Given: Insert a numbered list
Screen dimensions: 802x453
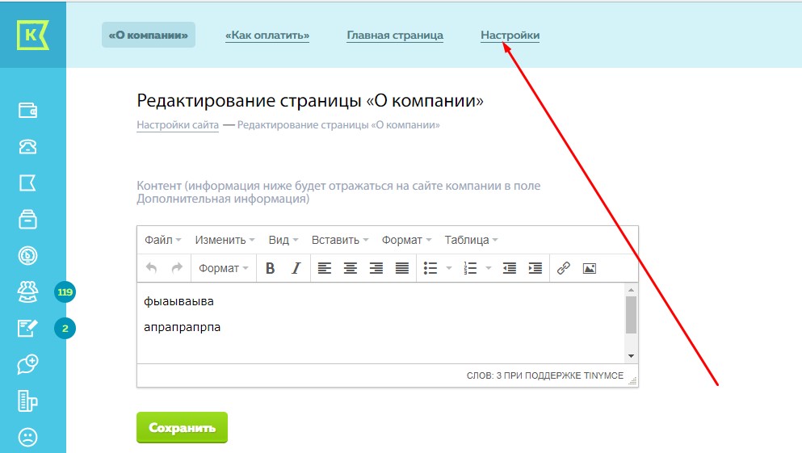Looking at the screenshot, I should tap(470, 268).
